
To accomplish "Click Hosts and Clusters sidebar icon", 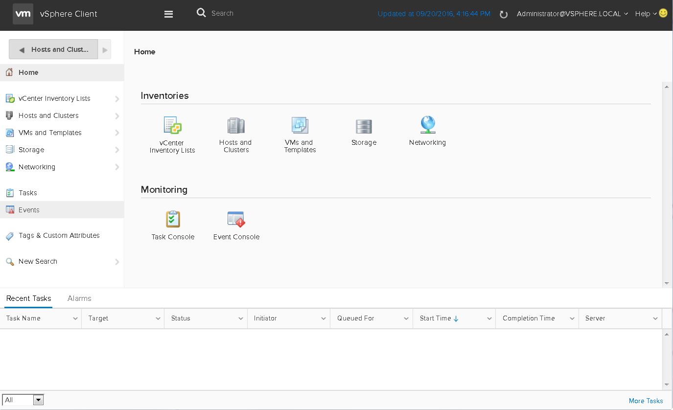I will (x=9, y=115).
